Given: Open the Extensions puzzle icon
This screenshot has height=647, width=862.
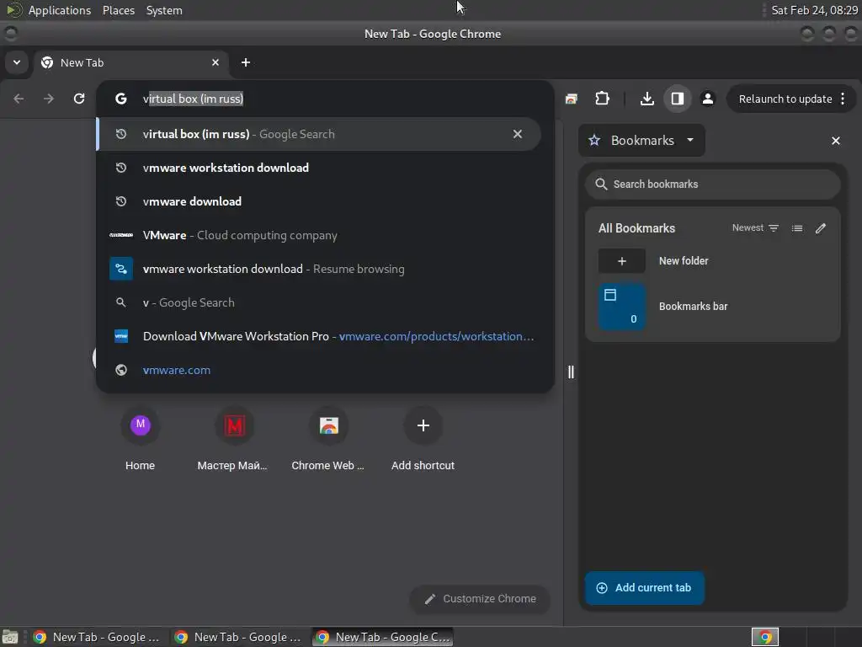Looking at the screenshot, I should tap(602, 99).
